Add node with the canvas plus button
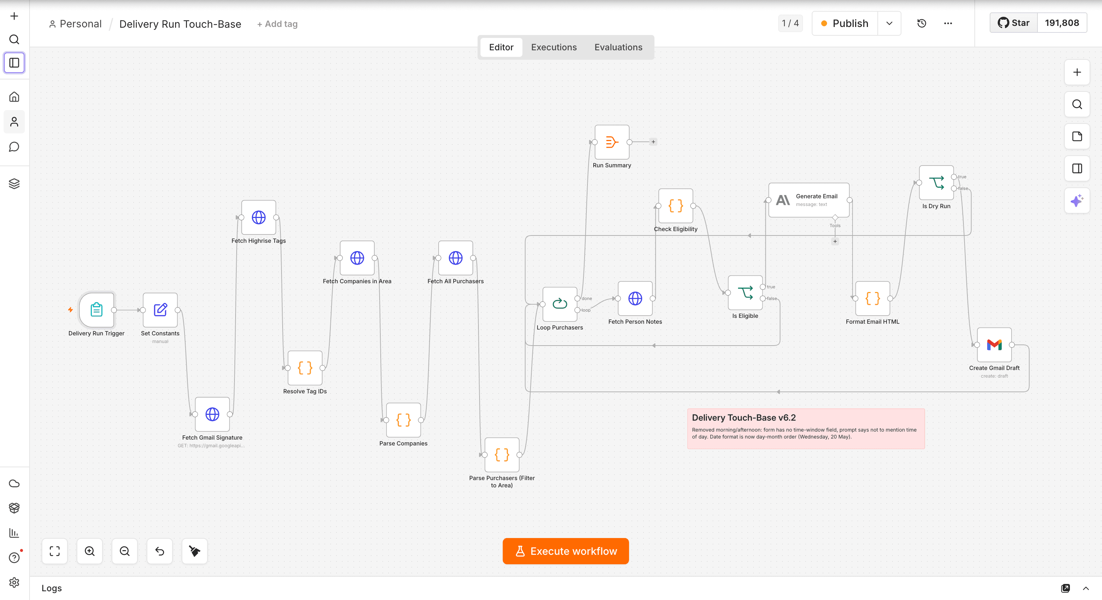Viewport: 1102px width, 600px height. tap(1077, 72)
